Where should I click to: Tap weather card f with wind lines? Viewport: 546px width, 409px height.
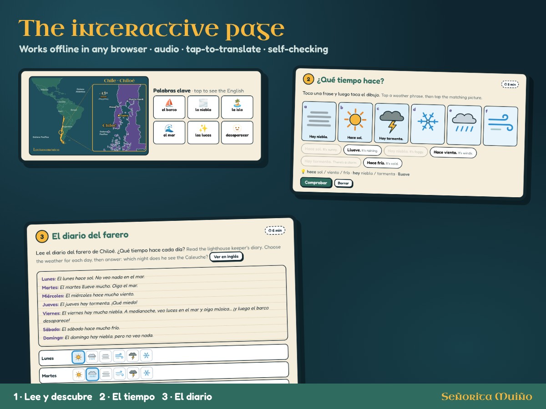(x=500, y=126)
